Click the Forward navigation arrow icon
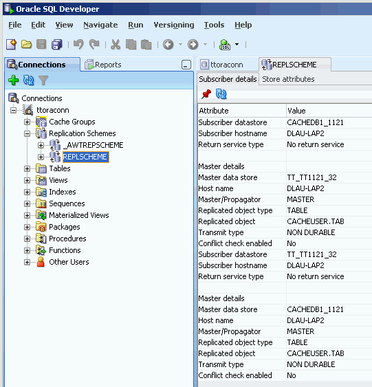 (x=193, y=45)
